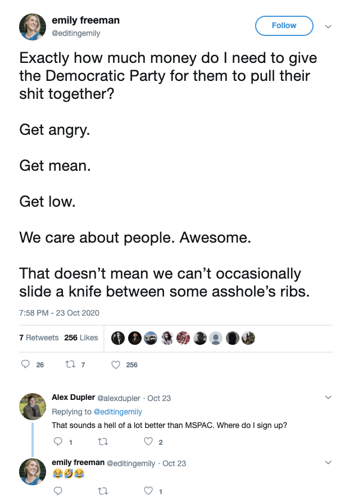
Task: Click reply icon on emily's emoji reply
Action: (x=58, y=491)
